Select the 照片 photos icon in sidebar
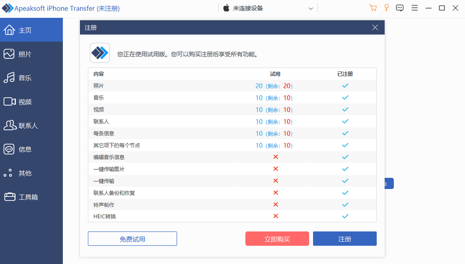This screenshot has height=264, width=465. pyautogui.click(x=9, y=54)
